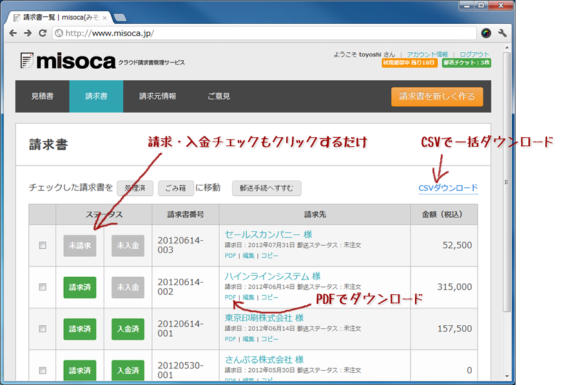Click the 郵送チケット:3枚 badge
Screen dimensions: 580x385
click(467, 63)
